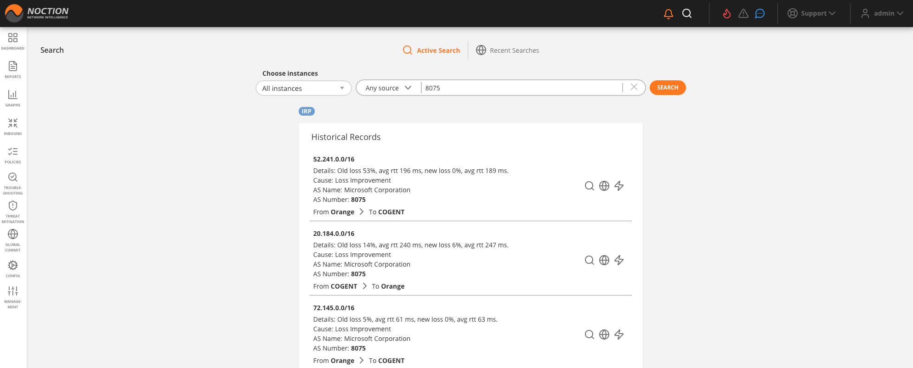Open the Any source dropdown
The width and height of the screenshot is (913, 368).
(x=388, y=88)
